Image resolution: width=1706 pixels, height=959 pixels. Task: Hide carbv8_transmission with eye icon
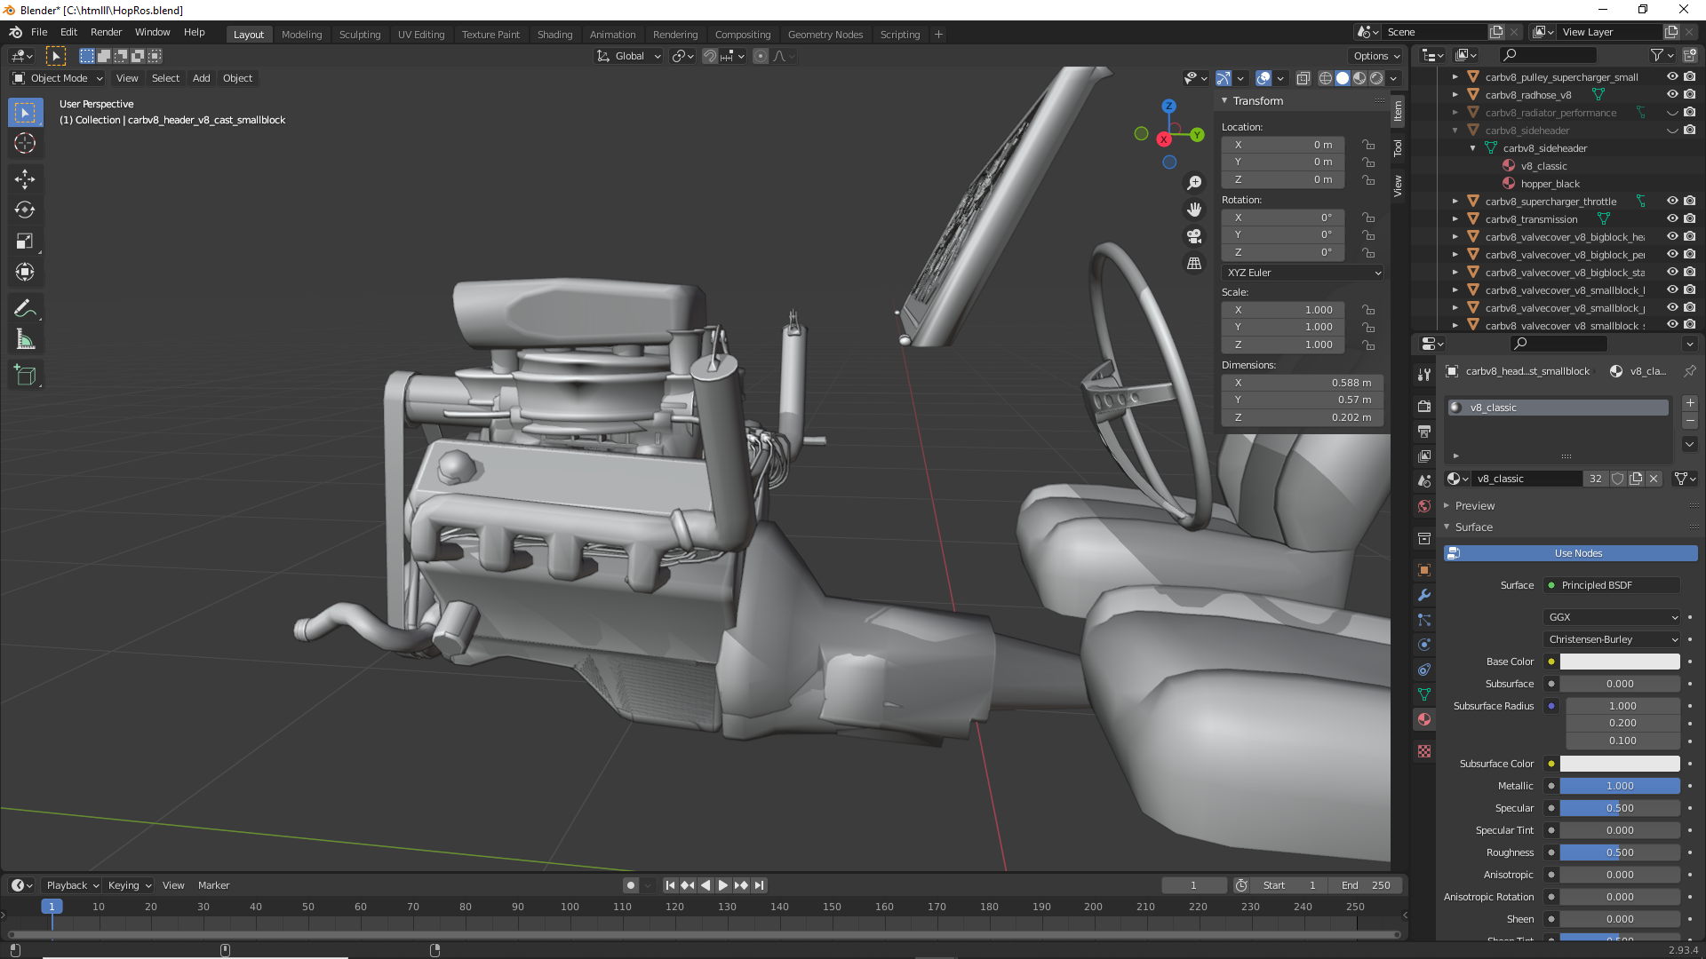1671,218
